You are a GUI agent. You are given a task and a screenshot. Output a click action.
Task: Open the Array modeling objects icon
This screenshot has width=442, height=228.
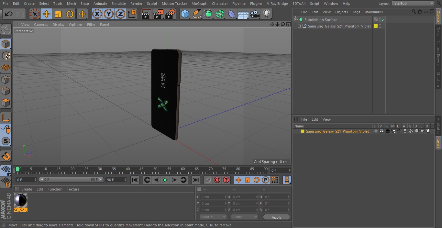(x=220, y=14)
